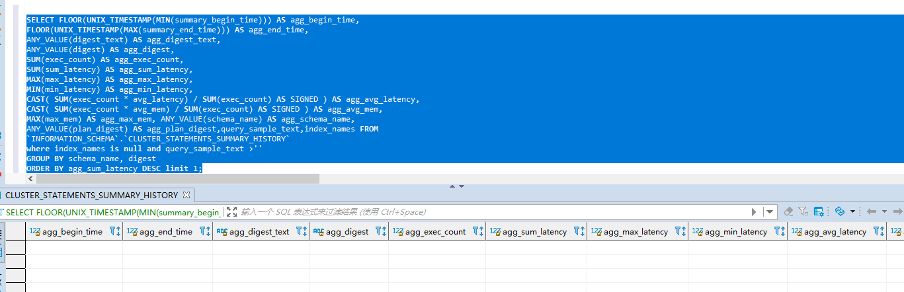This screenshot has width=904, height=292.
Task: Click the editor horizontal scrollbar
Action: click(173, 178)
